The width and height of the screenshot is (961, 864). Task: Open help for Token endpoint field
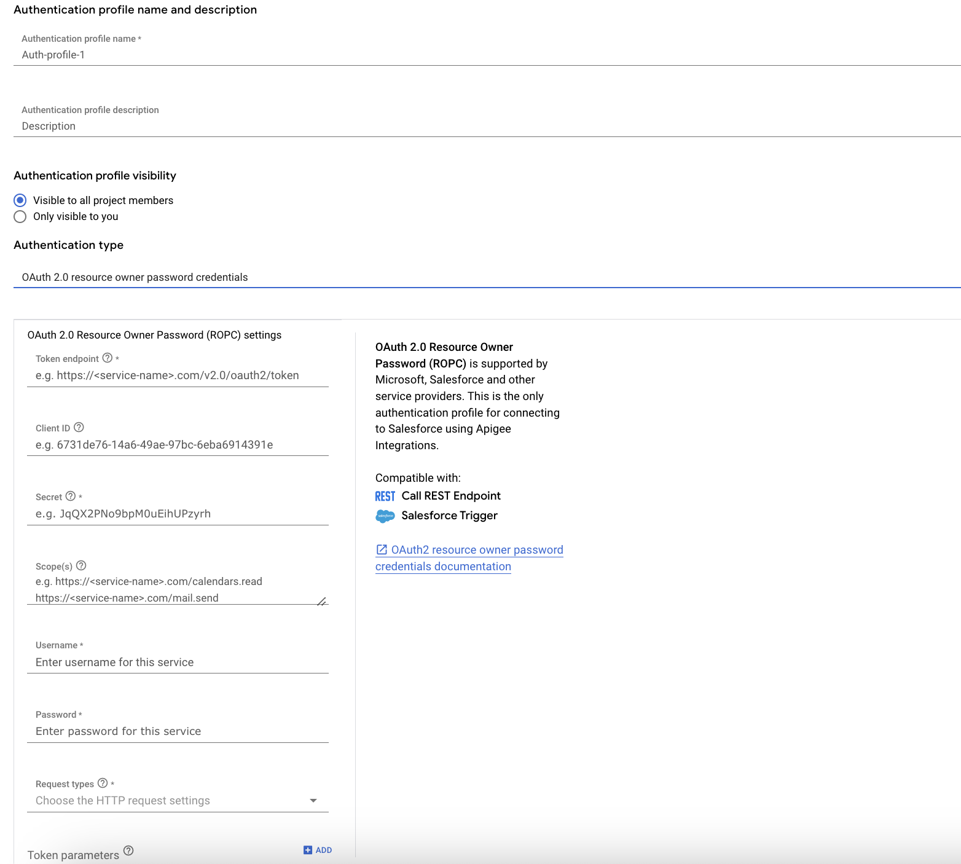(x=108, y=358)
